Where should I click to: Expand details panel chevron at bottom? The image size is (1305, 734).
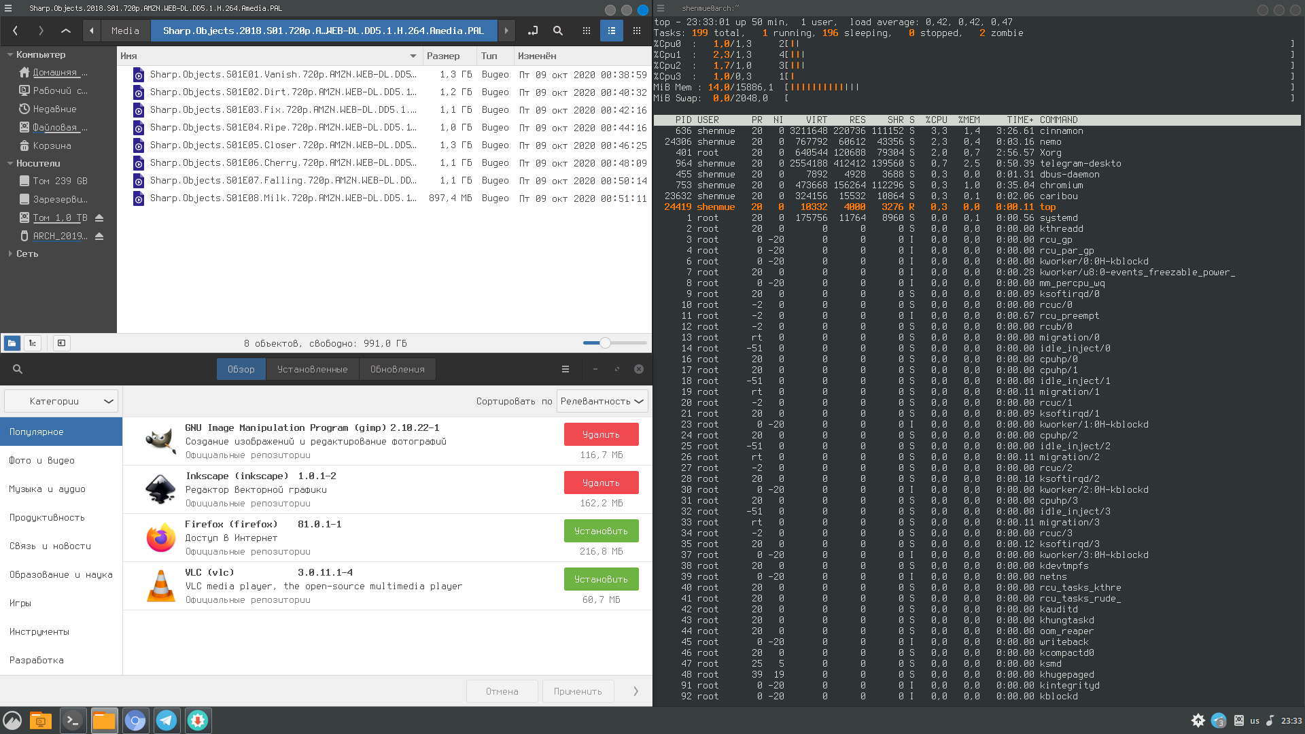click(636, 692)
